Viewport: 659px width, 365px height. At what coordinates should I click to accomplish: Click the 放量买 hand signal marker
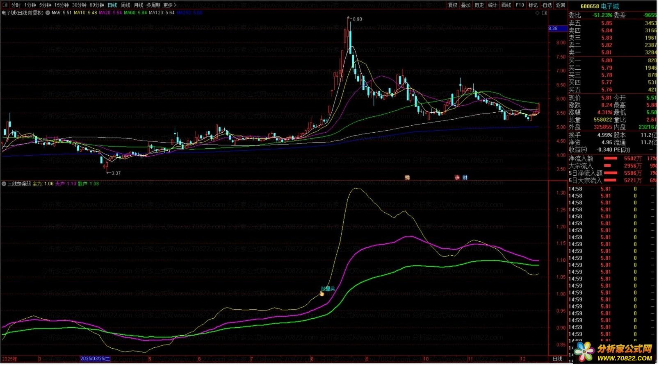click(322, 294)
